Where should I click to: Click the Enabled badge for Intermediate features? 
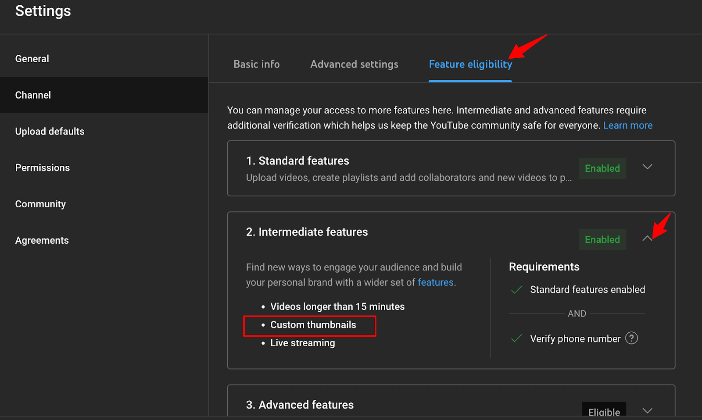click(602, 239)
